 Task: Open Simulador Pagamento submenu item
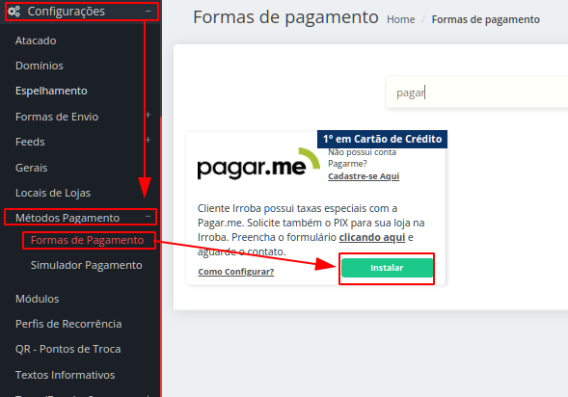(86, 265)
